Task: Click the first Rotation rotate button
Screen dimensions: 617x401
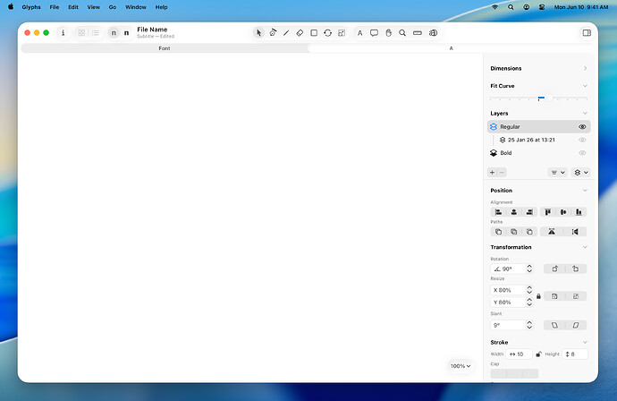Action: tap(554, 269)
